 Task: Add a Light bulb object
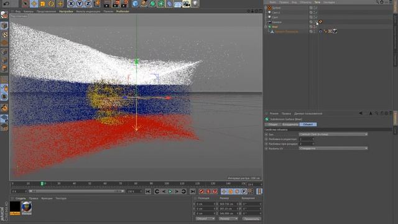coord(195,4)
